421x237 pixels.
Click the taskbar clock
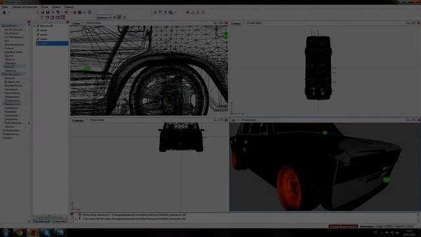point(410,232)
